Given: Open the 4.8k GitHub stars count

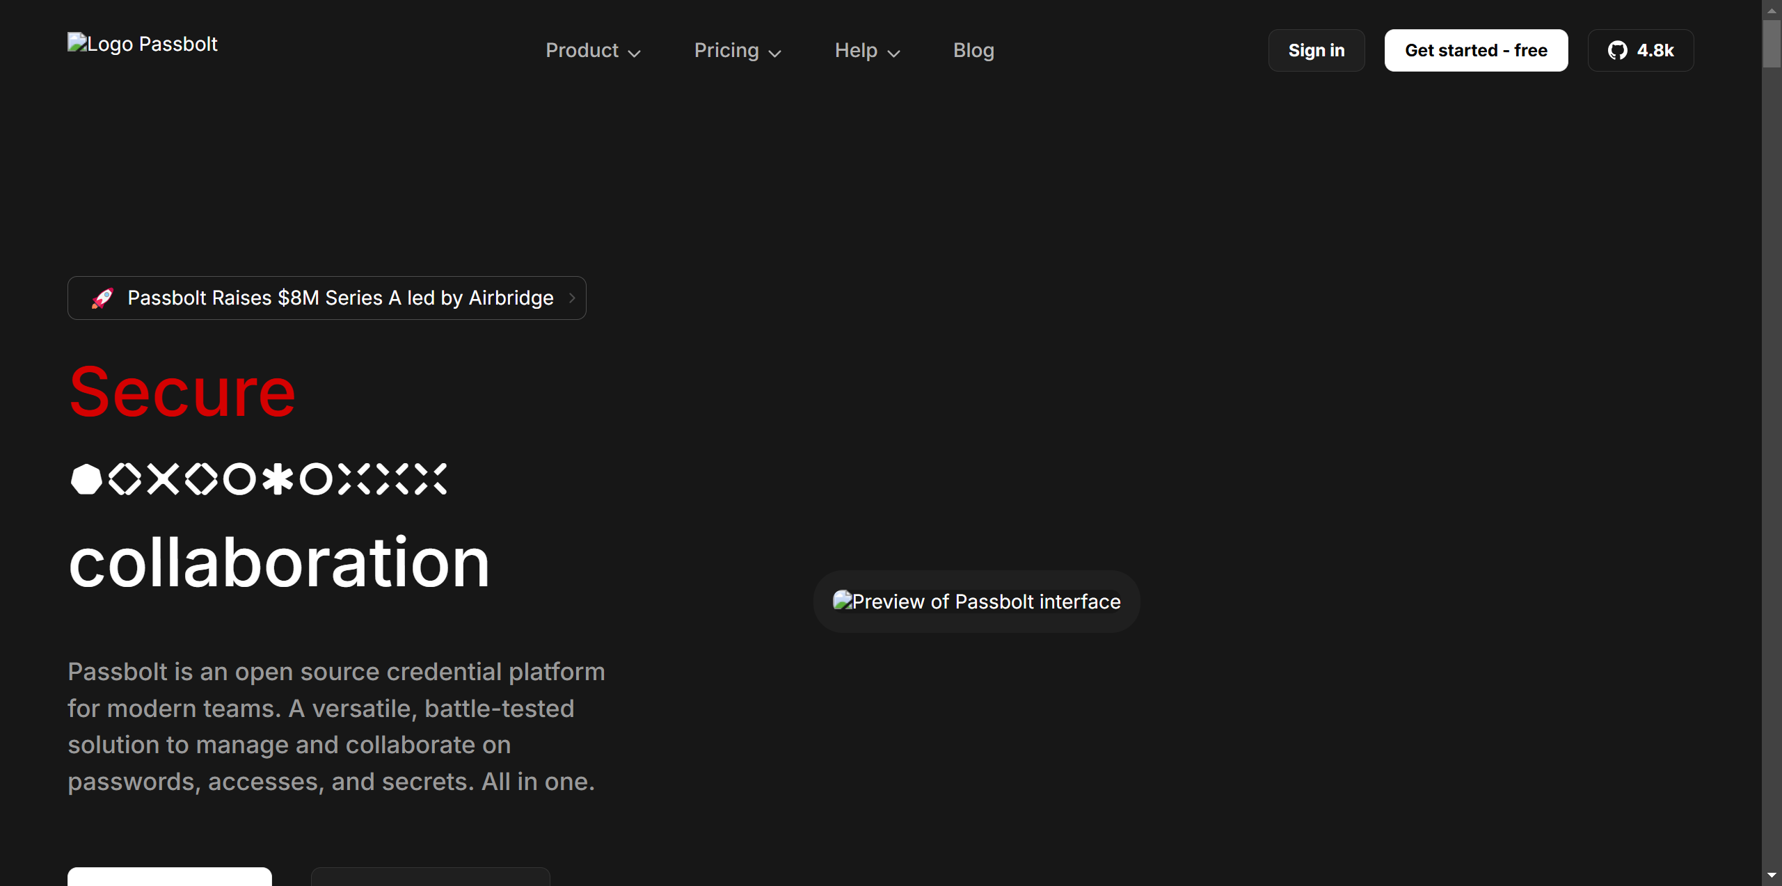Looking at the screenshot, I should coord(1655,50).
